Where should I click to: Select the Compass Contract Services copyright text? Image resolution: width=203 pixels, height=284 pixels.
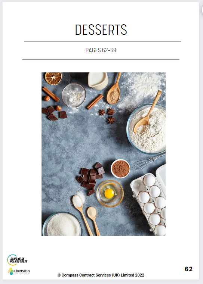[101, 275]
